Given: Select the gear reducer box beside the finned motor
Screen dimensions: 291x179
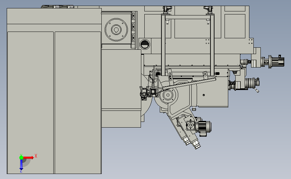Looking at the screenshot, I should [x=191, y=125].
